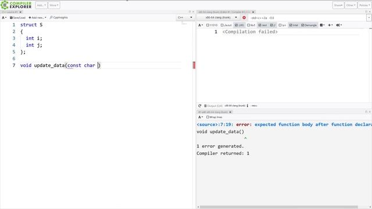Toggle the Demangle checkbox
This screenshot has height=209, width=372.
pyautogui.click(x=309, y=25)
